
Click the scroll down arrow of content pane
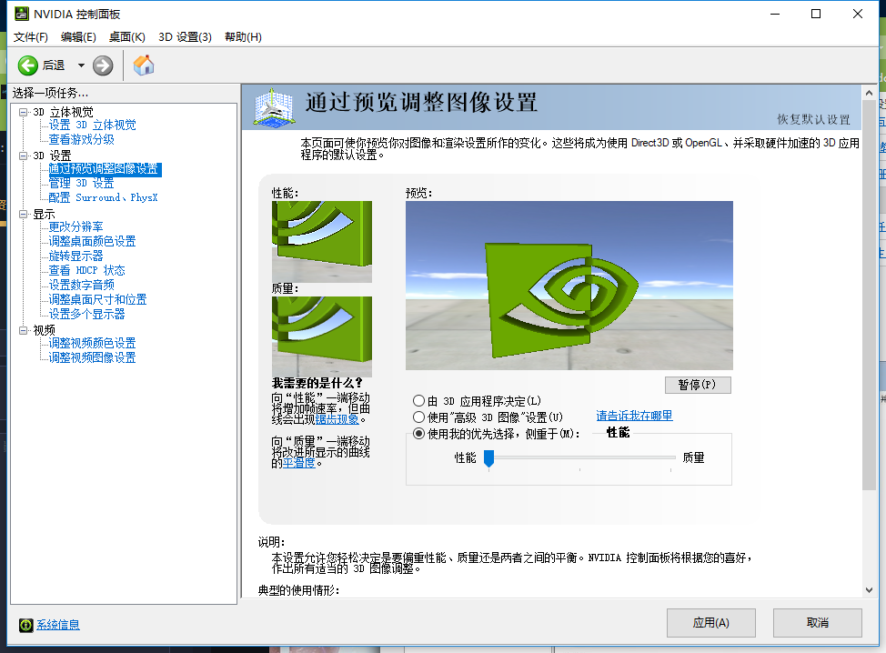[869, 590]
